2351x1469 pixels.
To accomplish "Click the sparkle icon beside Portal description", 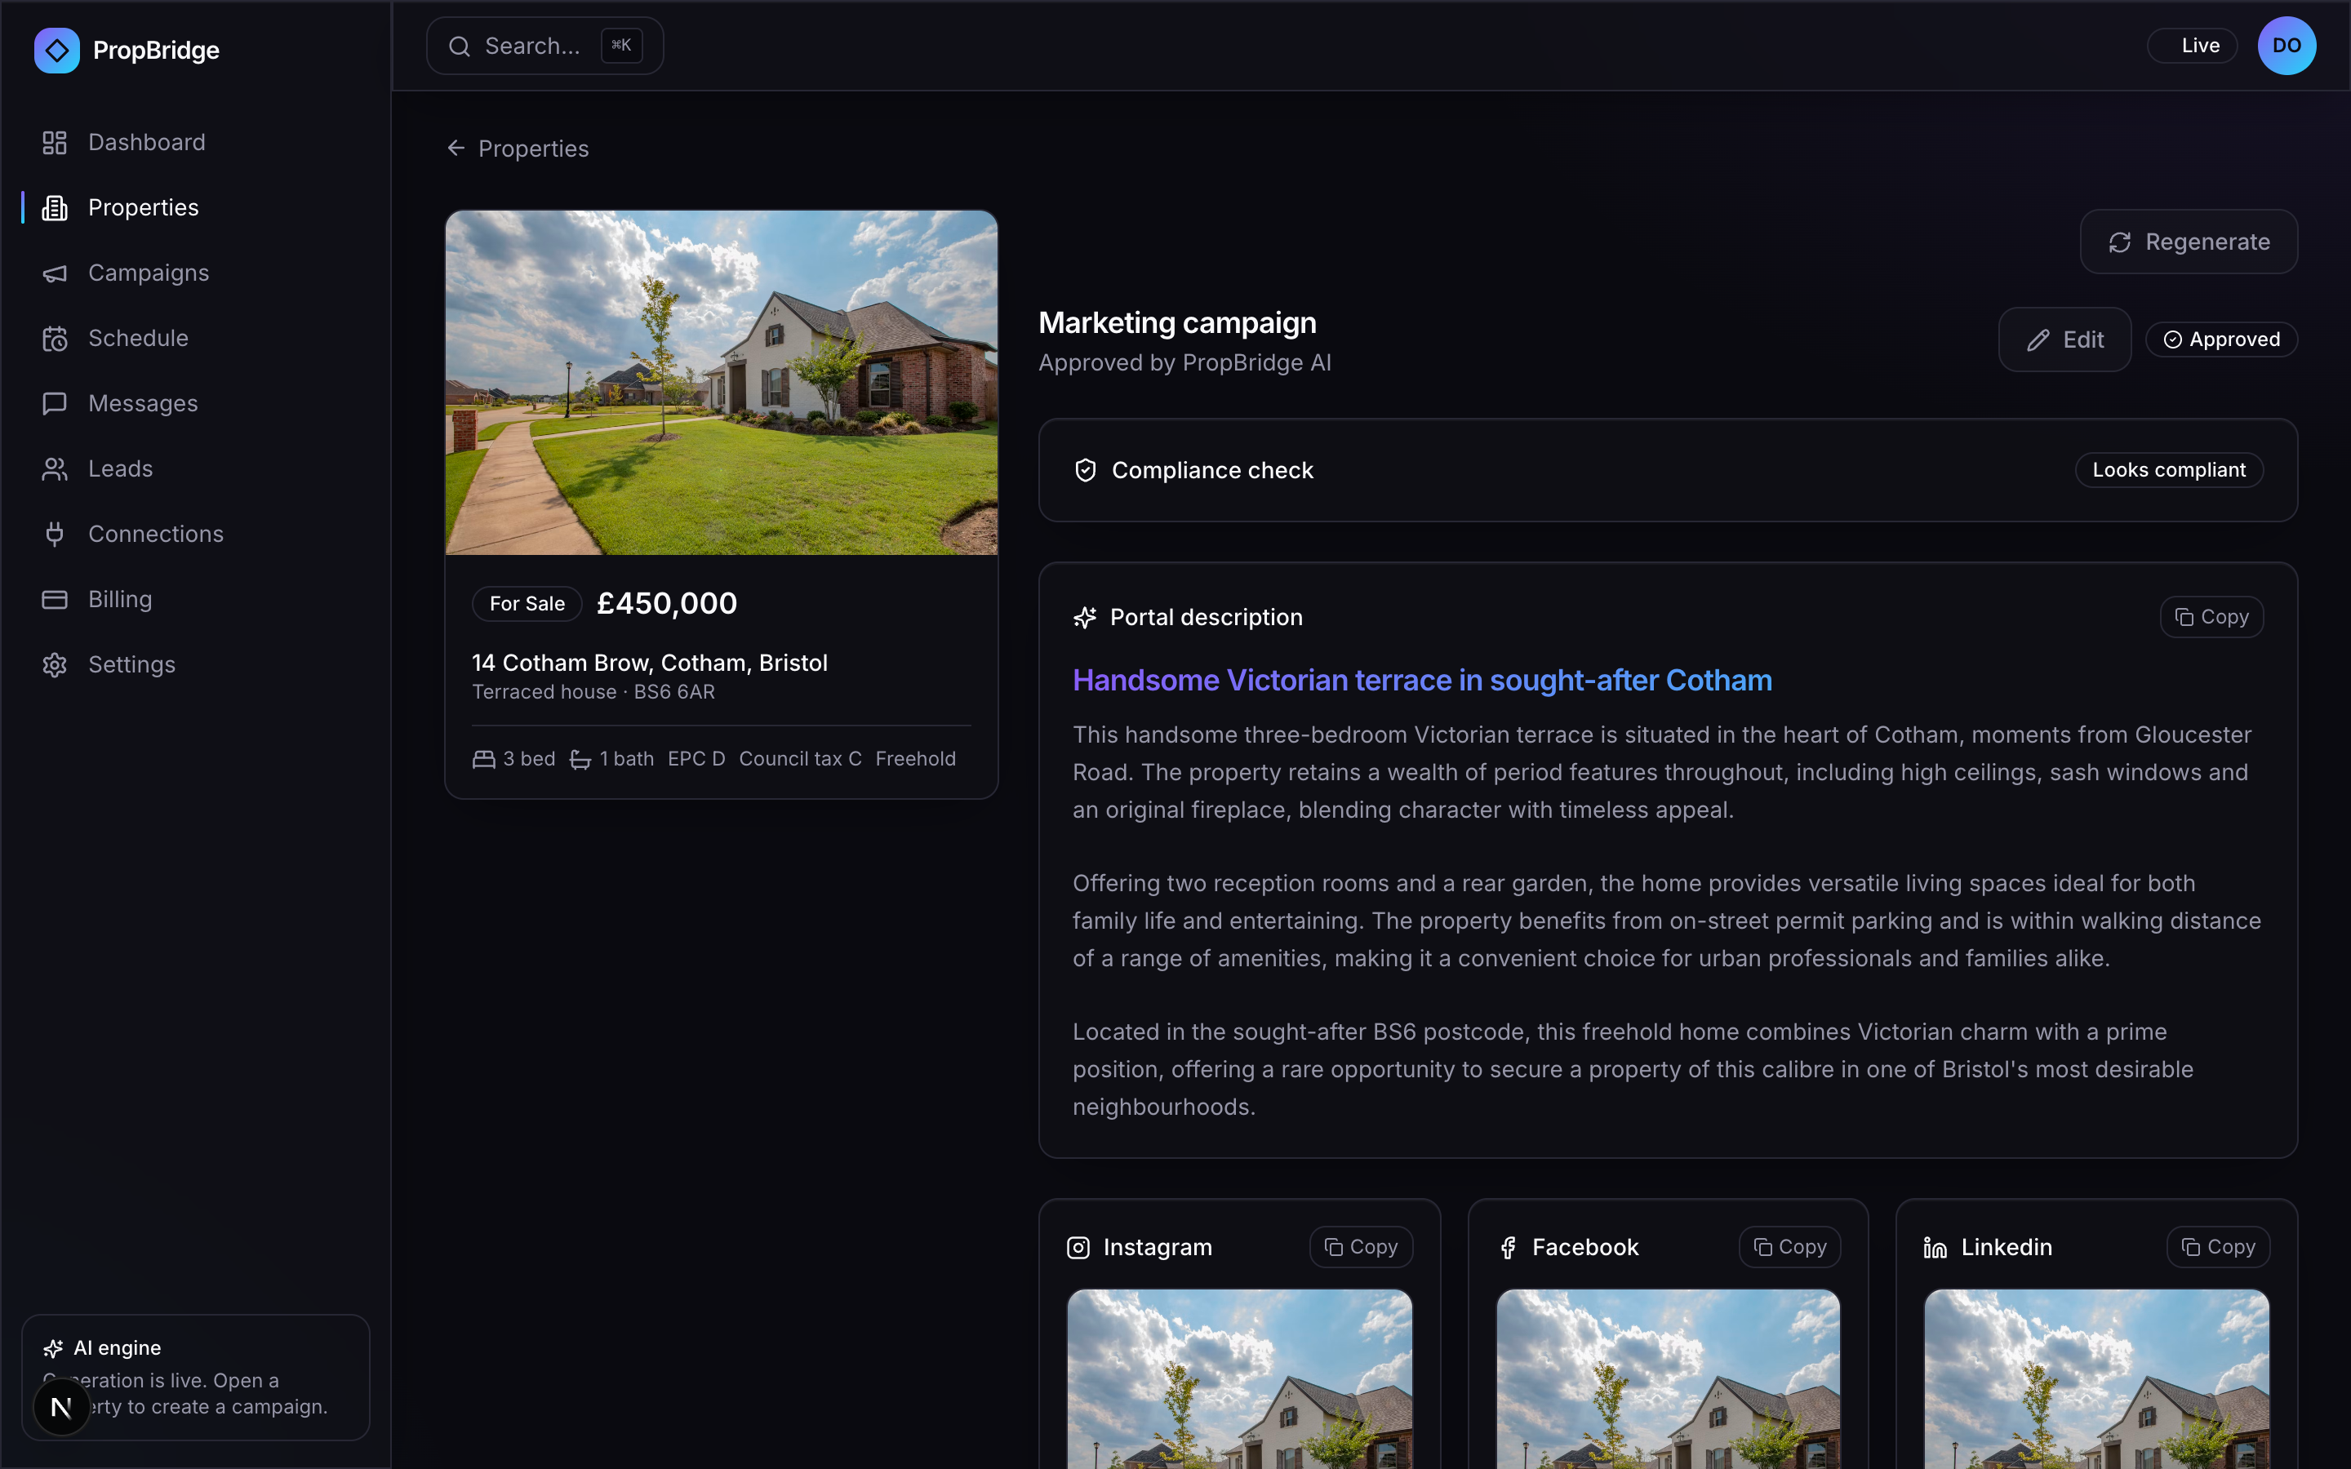I will coord(1084,618).
